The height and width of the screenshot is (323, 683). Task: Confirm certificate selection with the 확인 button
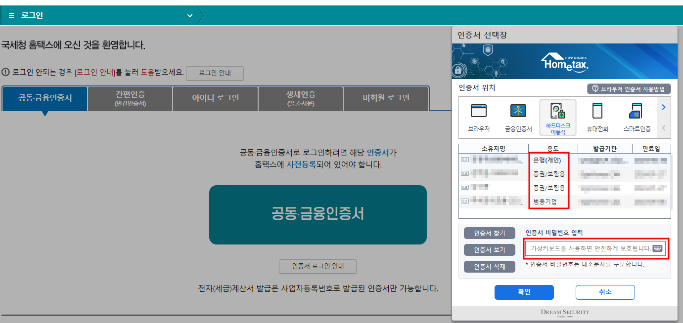point(524,292)
